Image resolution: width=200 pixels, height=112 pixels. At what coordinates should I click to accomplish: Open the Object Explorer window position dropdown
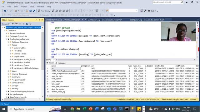pyautogui.click(x=37, y=20)
